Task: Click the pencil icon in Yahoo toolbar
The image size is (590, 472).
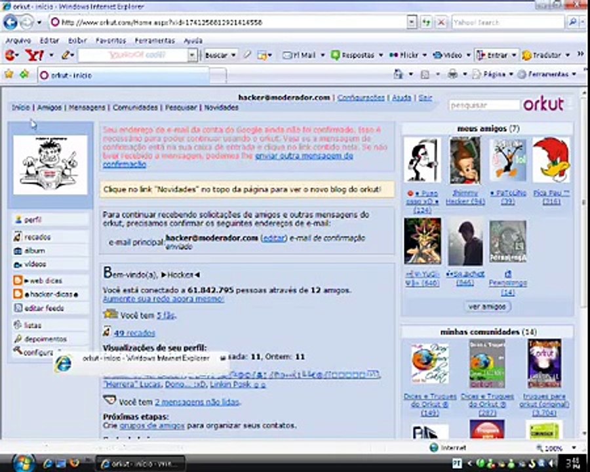Action: pos(66,55)
